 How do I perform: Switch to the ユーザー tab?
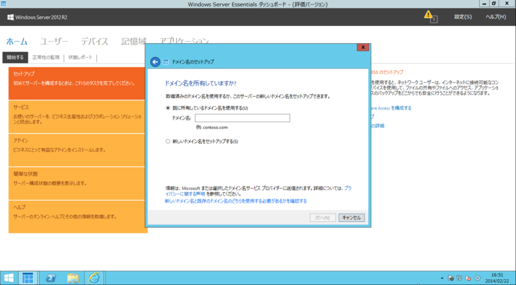pyautogui.click(x=54, y=42)
